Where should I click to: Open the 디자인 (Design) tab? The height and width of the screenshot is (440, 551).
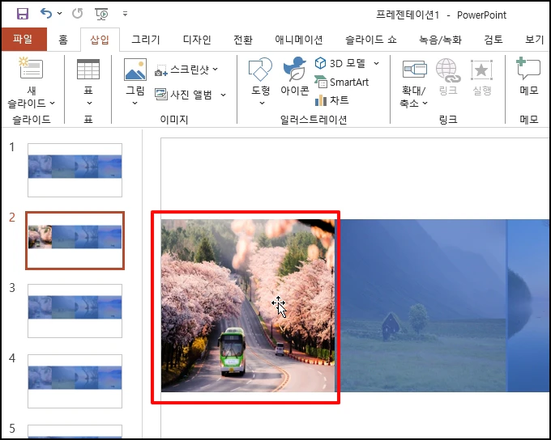[197, 40]
